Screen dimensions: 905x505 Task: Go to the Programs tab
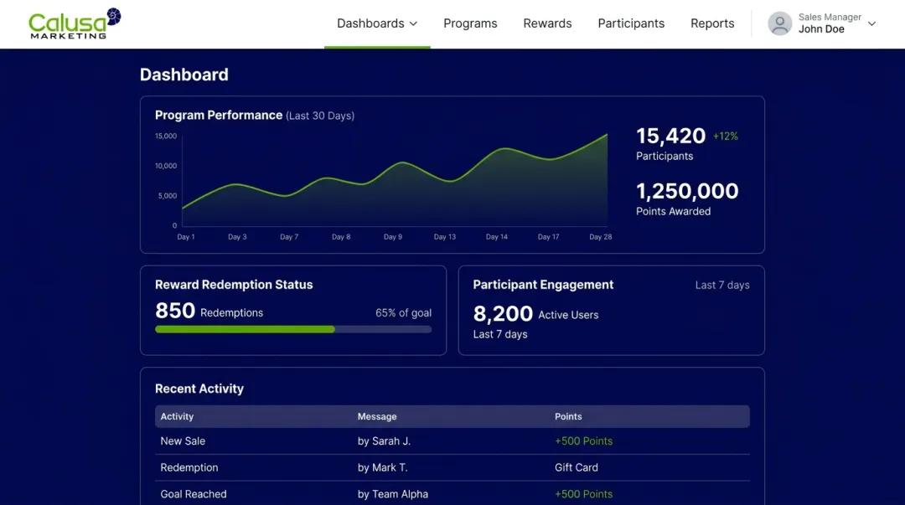[x=470, y=23]
